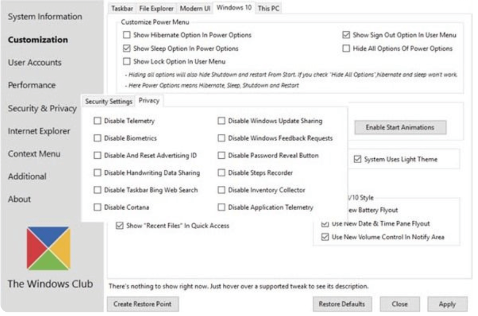Viewport: 478px width, 316px height.
Task: Enable Disable Password Reveal Button option
Action: pos(220,154)
